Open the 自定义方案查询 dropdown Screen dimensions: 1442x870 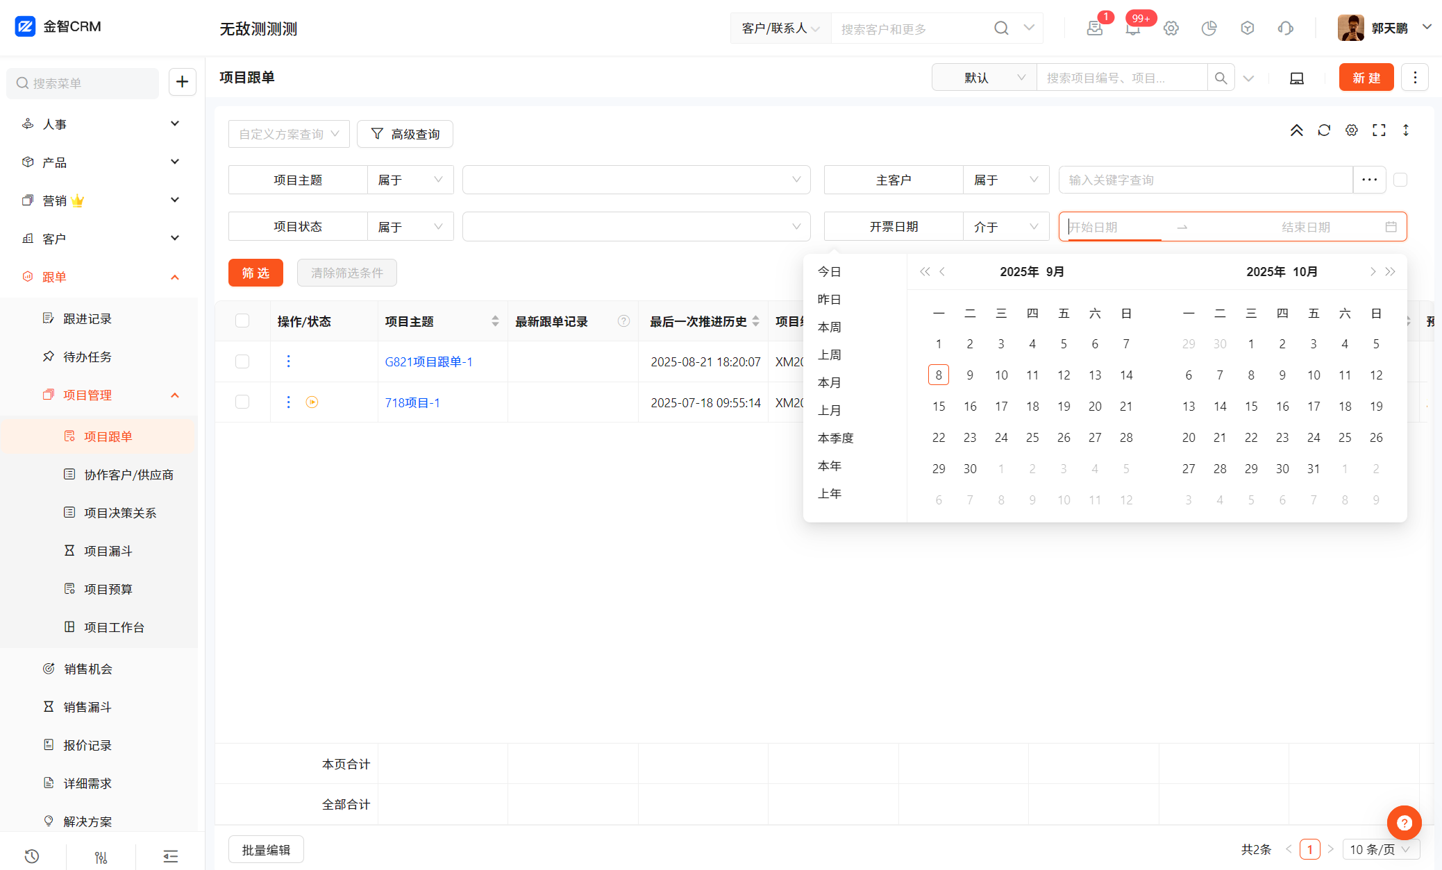click(289, 134)
